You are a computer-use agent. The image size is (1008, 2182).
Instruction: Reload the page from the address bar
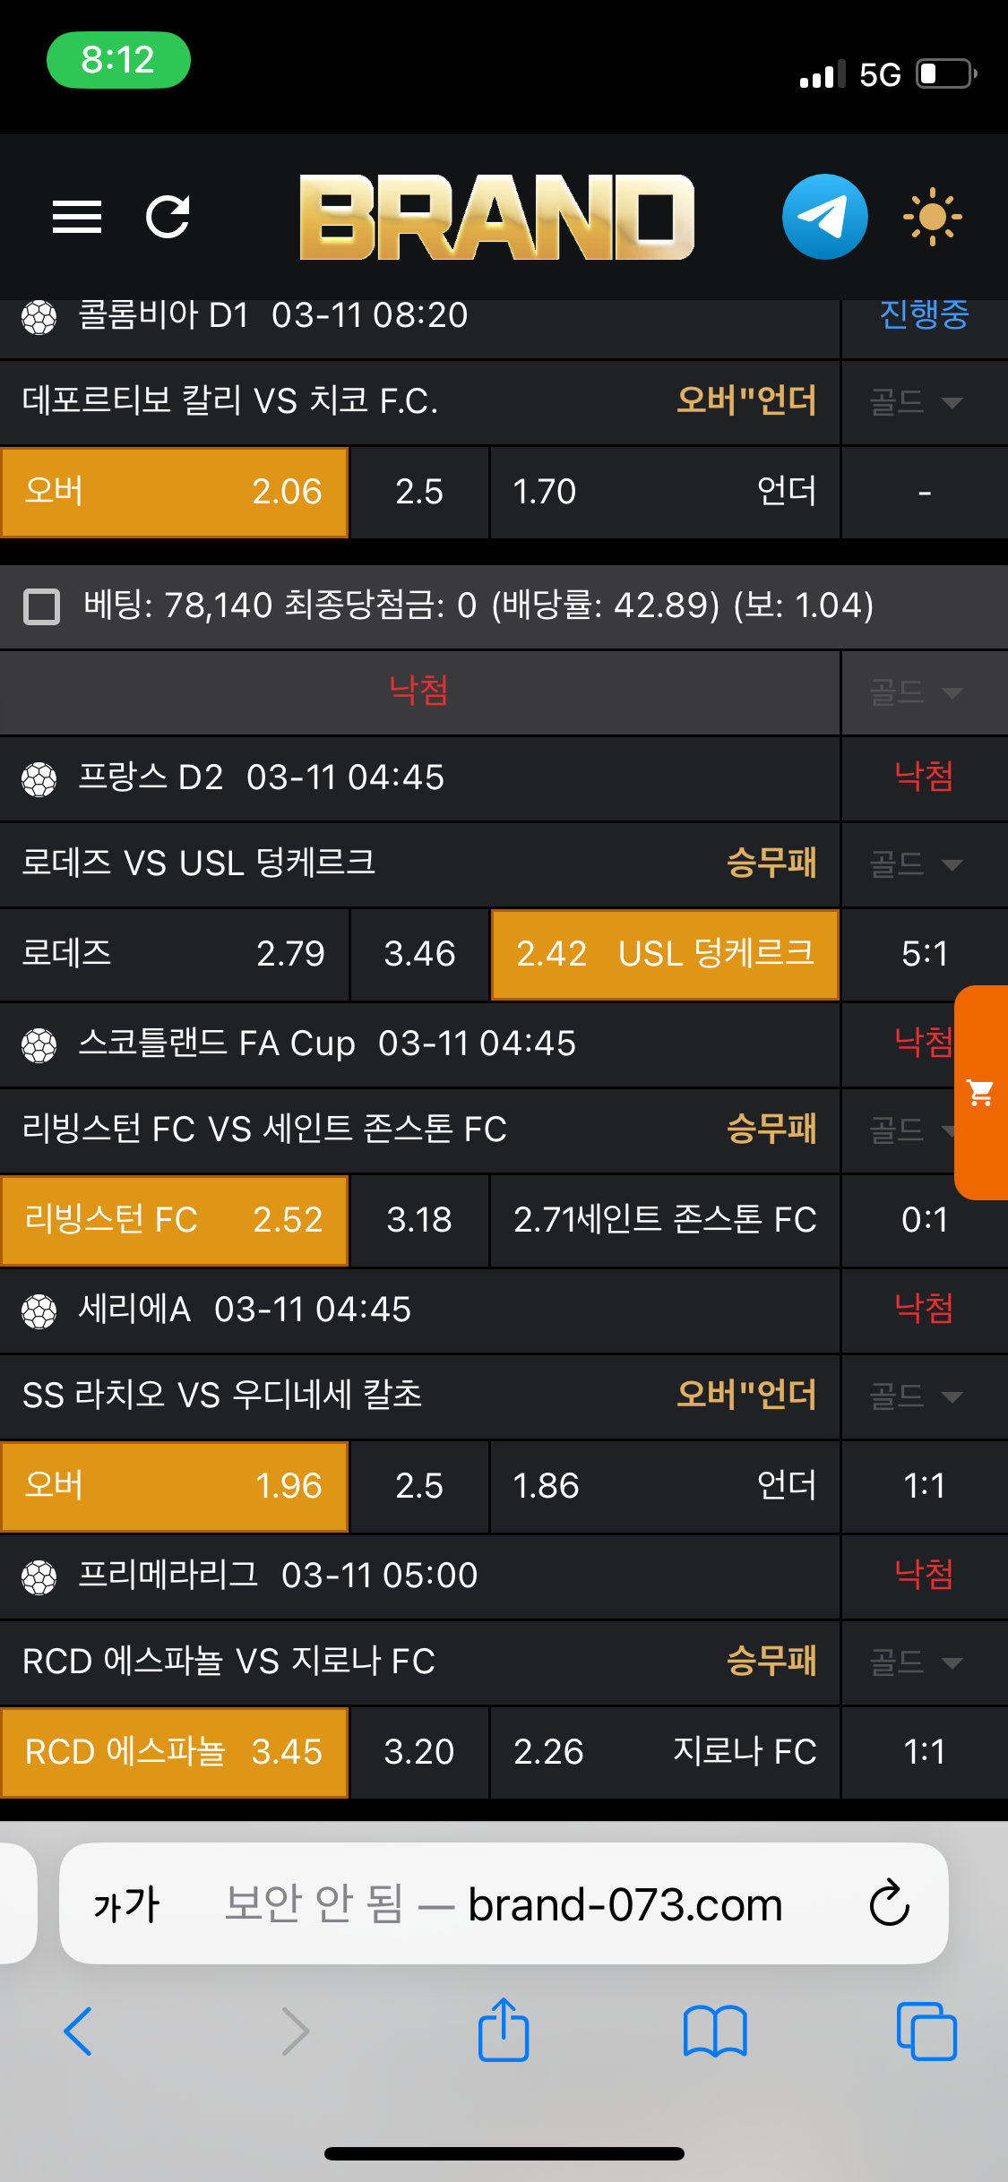(889, 1903)
